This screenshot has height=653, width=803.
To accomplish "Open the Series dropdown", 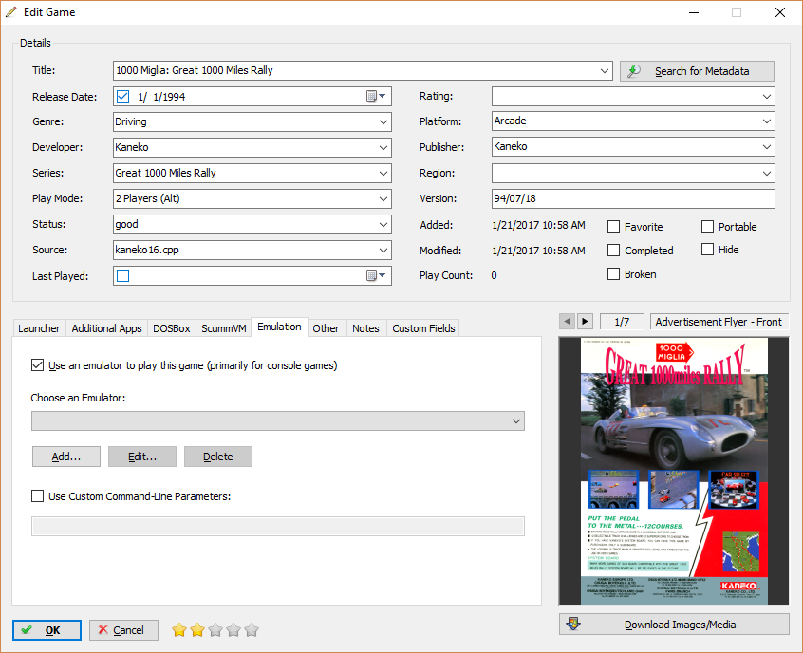I will (383, 173).
